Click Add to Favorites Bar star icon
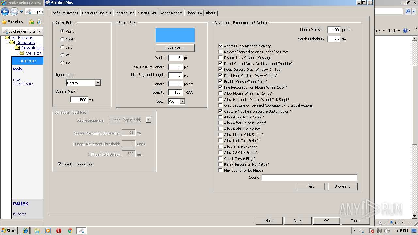This screenshot has height=235, width=418. click(x=31, y=22)
